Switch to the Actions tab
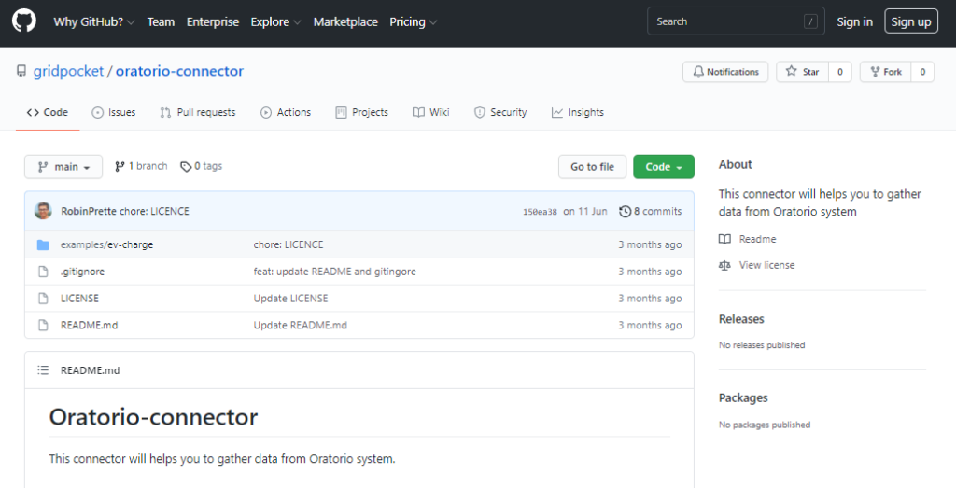The height and width of the screenshot is (488, 956). pos(286,112)
